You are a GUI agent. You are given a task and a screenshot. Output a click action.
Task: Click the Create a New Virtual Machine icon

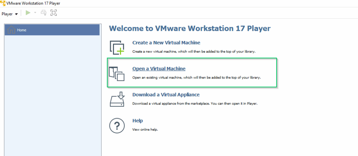[x=117, y=48]
